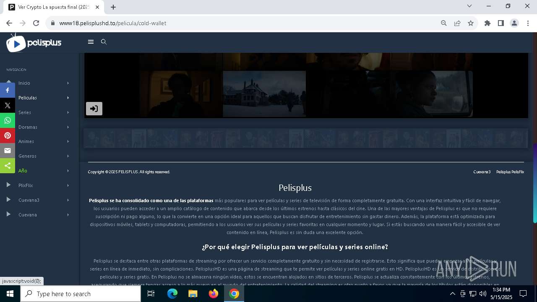Open new tab with plus button
537x302 pixels.
[x=113, y=7]
